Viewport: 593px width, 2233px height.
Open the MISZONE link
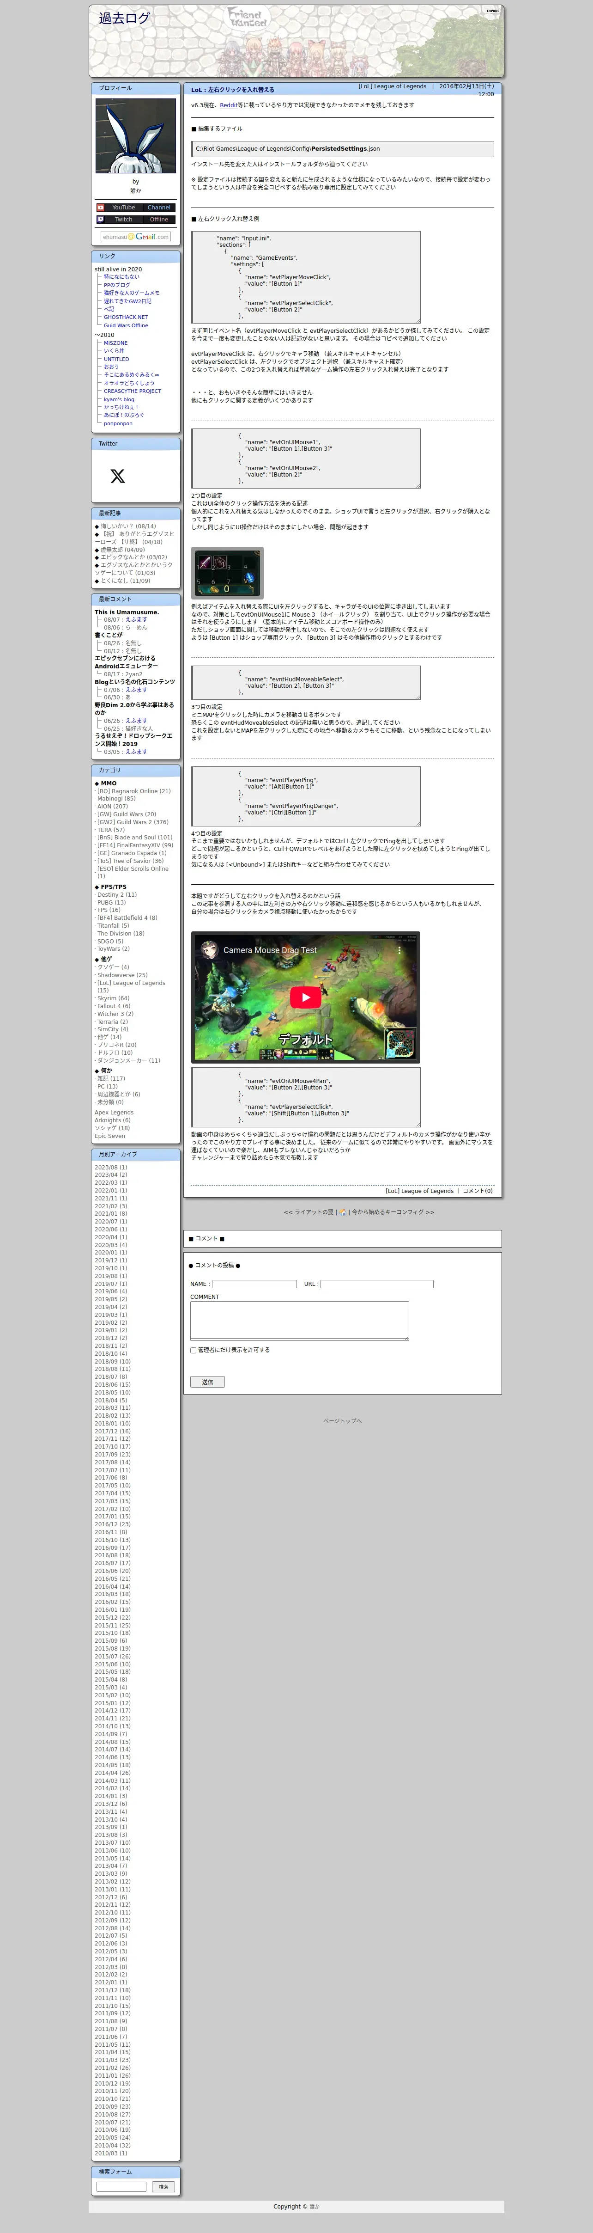tap(115, 343)
